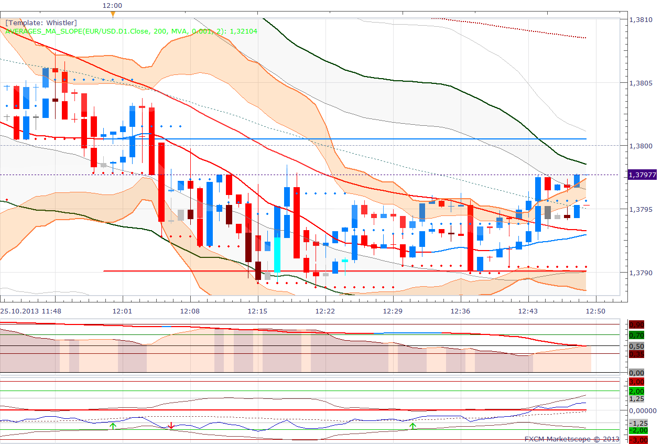The image size is (662, 444).
Task: Click the 12:29 time axis label
Action: pos(393,311)
